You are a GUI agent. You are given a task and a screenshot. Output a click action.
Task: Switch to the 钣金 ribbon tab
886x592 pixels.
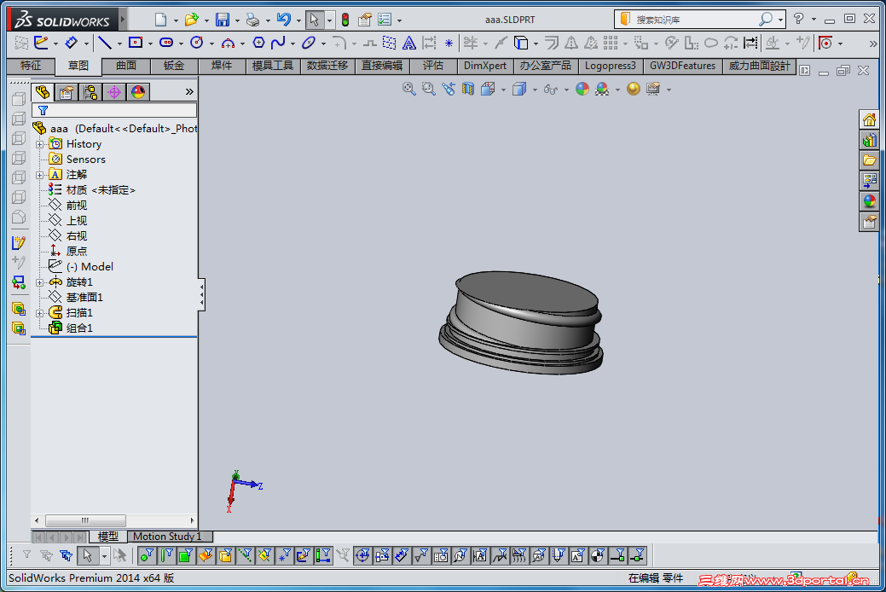174,66
